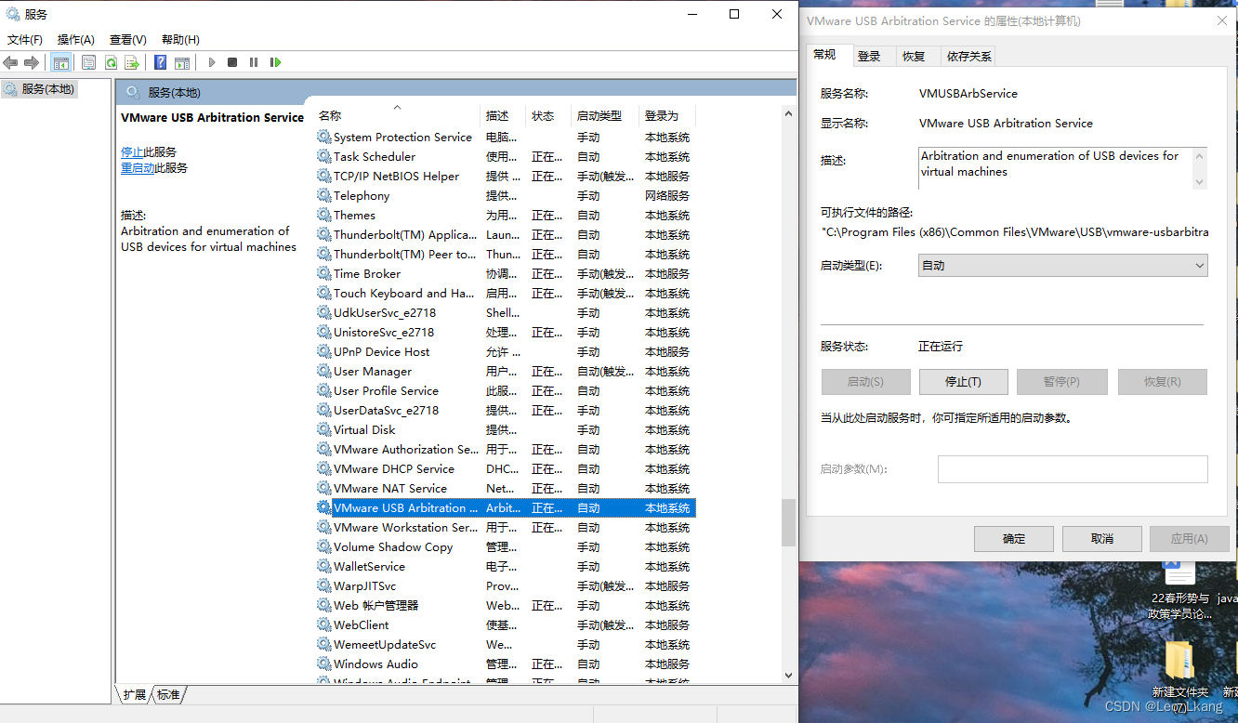The image size is (1238, 723).
Task: Select the VMware USB Arbitration row in the list
Action: point(505,507)
